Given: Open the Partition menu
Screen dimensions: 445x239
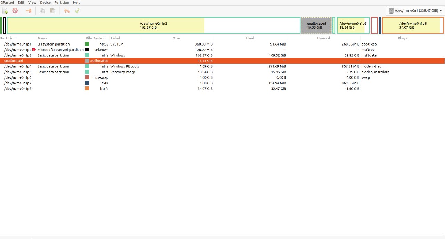Looking at the screenshot, I should click(62, 2).
